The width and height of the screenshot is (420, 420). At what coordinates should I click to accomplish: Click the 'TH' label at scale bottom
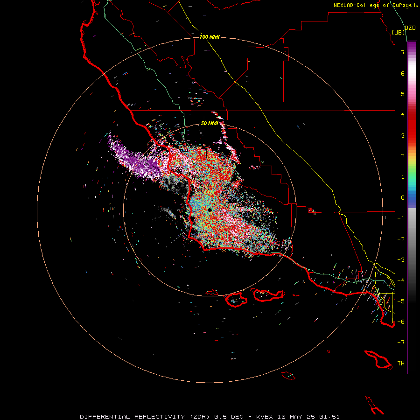[401, 364]
